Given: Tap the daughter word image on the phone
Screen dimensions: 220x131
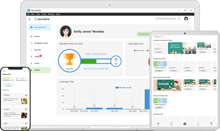Looking at the screenshot, I should pyautogui.click(x=24, y=101).
